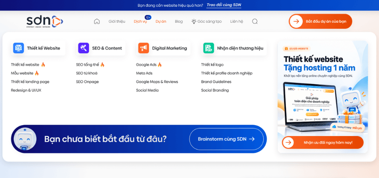Click the green Nhận diện thương hiệu icon
This screenshot has height=178, width=379.
(x=208, y=48)
